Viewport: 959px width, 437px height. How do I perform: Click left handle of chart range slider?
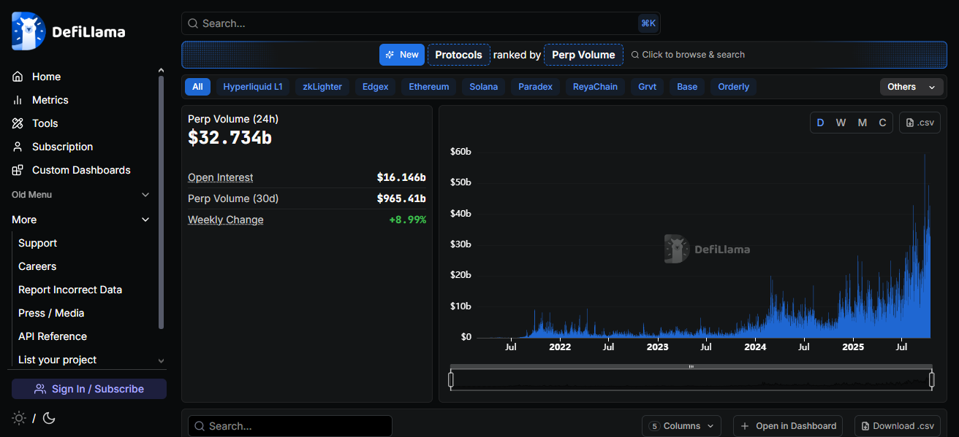click(451, 379)
